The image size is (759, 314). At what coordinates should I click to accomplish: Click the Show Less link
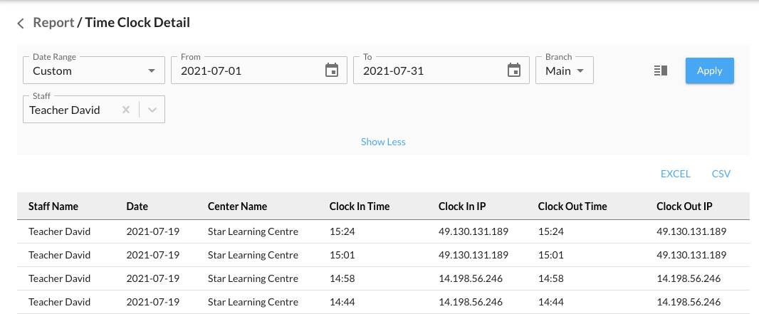pyautogui.click(x=383, y=142)
